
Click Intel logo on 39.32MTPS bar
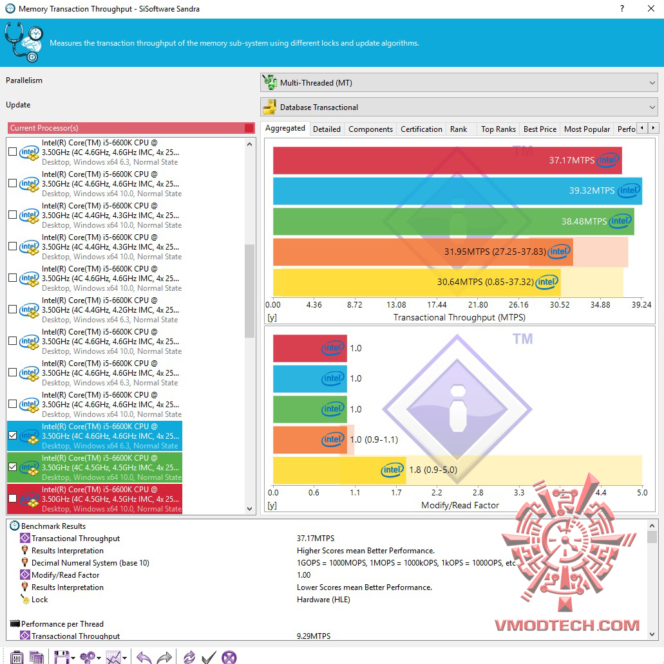coord(629,190)
